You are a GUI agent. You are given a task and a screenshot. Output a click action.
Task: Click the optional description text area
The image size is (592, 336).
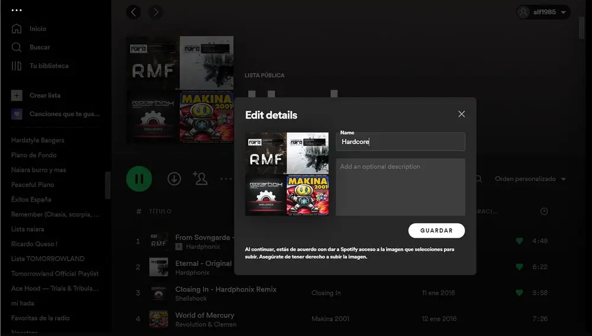400,187
